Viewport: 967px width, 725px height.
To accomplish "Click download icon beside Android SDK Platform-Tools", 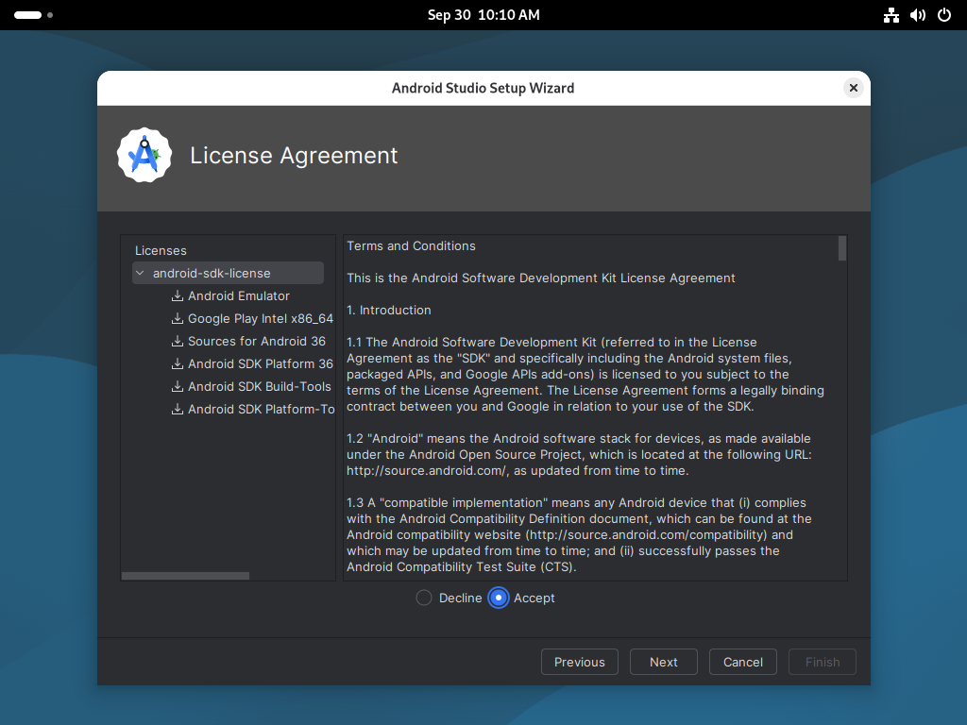I will click(178, 410).
